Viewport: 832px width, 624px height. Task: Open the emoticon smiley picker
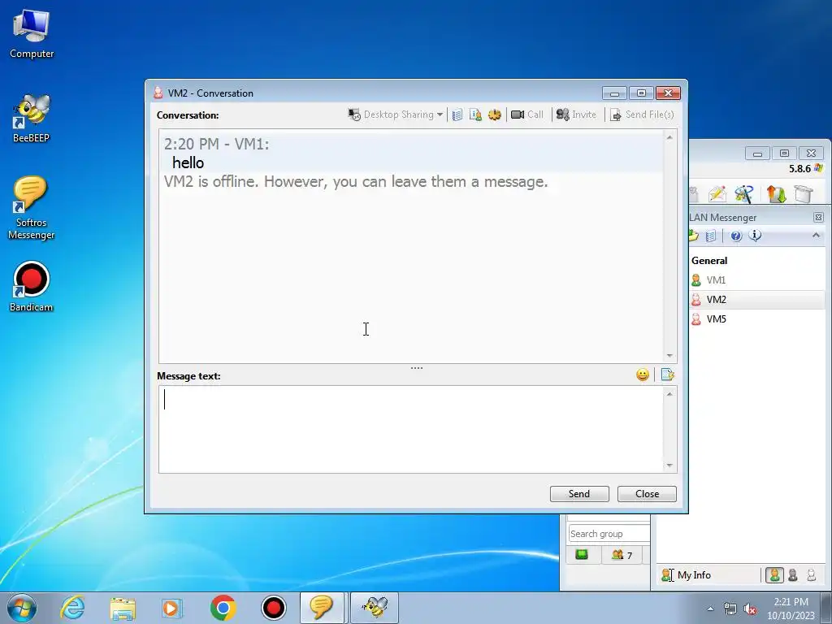pos(643,375)
